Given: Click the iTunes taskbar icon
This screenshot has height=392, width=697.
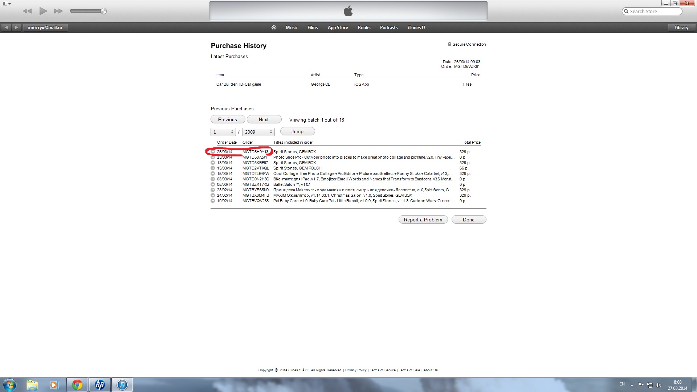Looking at the screenshot, I should coord(122,385).
